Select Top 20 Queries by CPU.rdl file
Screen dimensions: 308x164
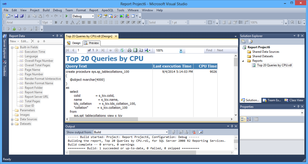click(x=274, y=65)
